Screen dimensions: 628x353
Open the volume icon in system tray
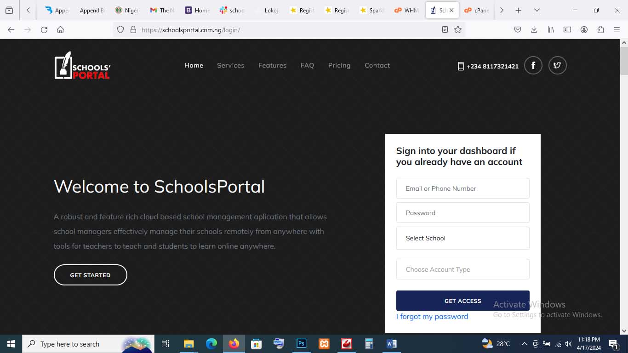coord(568,344)
